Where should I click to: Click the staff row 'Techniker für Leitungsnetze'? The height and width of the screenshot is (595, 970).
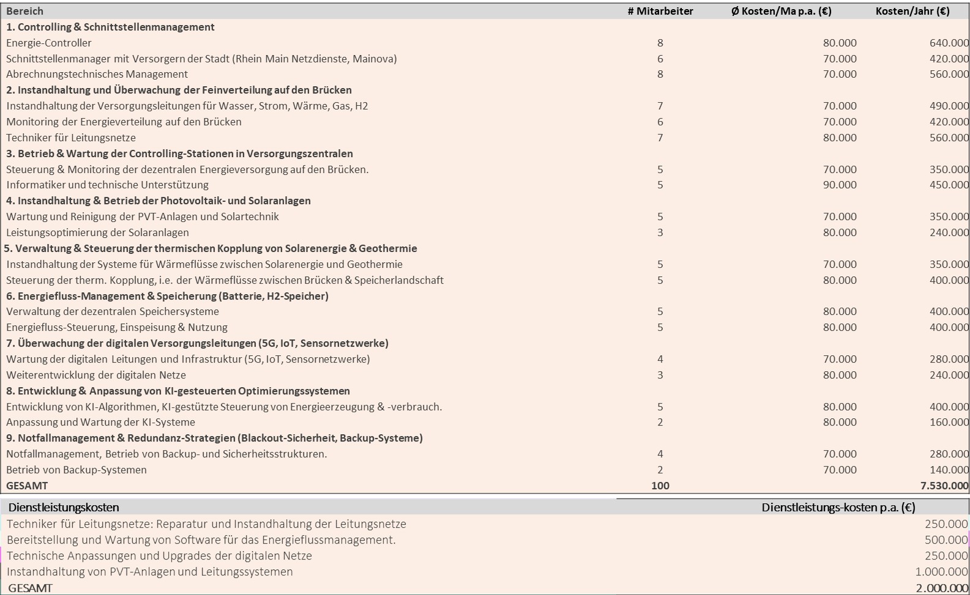(x=71, y=138)
